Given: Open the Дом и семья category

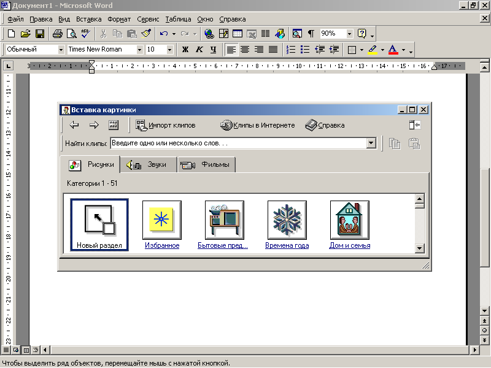Looking at the screenshot, I should (x=349, y=225).
